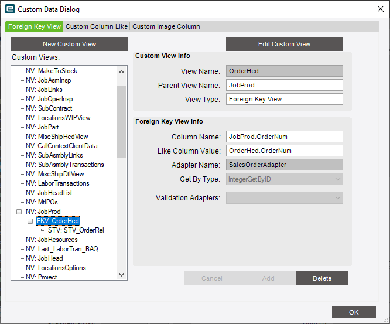Click the View Name field
390x324 pixels.
pos(284,71)
